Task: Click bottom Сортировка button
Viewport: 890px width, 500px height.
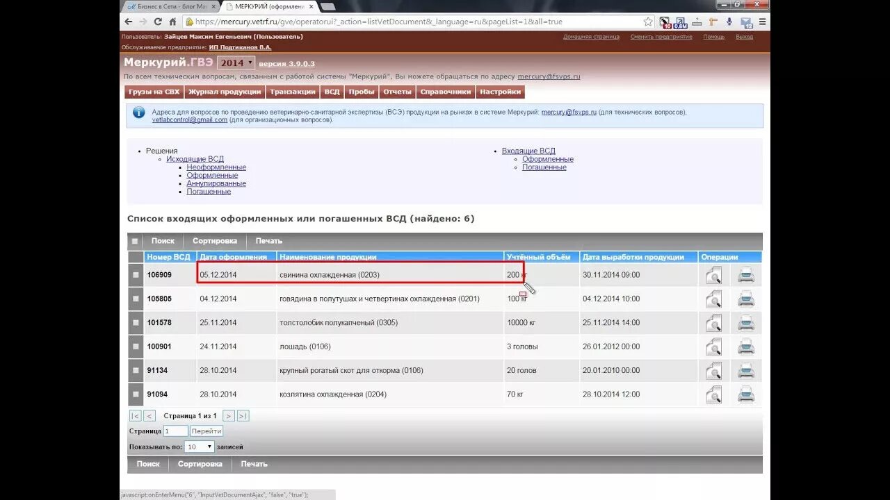Action: click(x=200, y=464)
